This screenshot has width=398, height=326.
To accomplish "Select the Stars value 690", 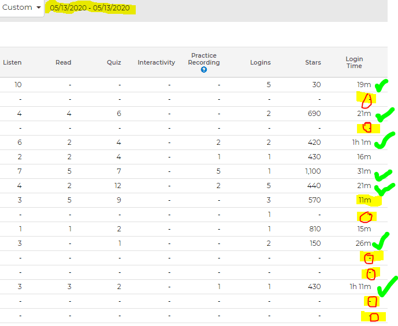I will coord(314,114).
